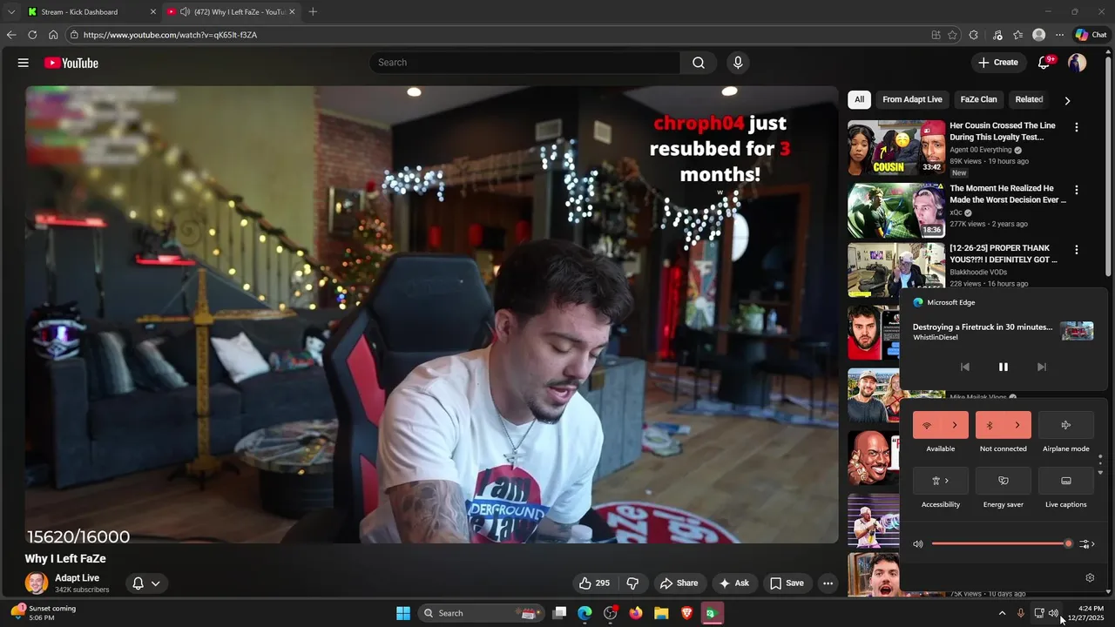Open options for PROPER THANK YOUS video

[x=1077, y=250]
